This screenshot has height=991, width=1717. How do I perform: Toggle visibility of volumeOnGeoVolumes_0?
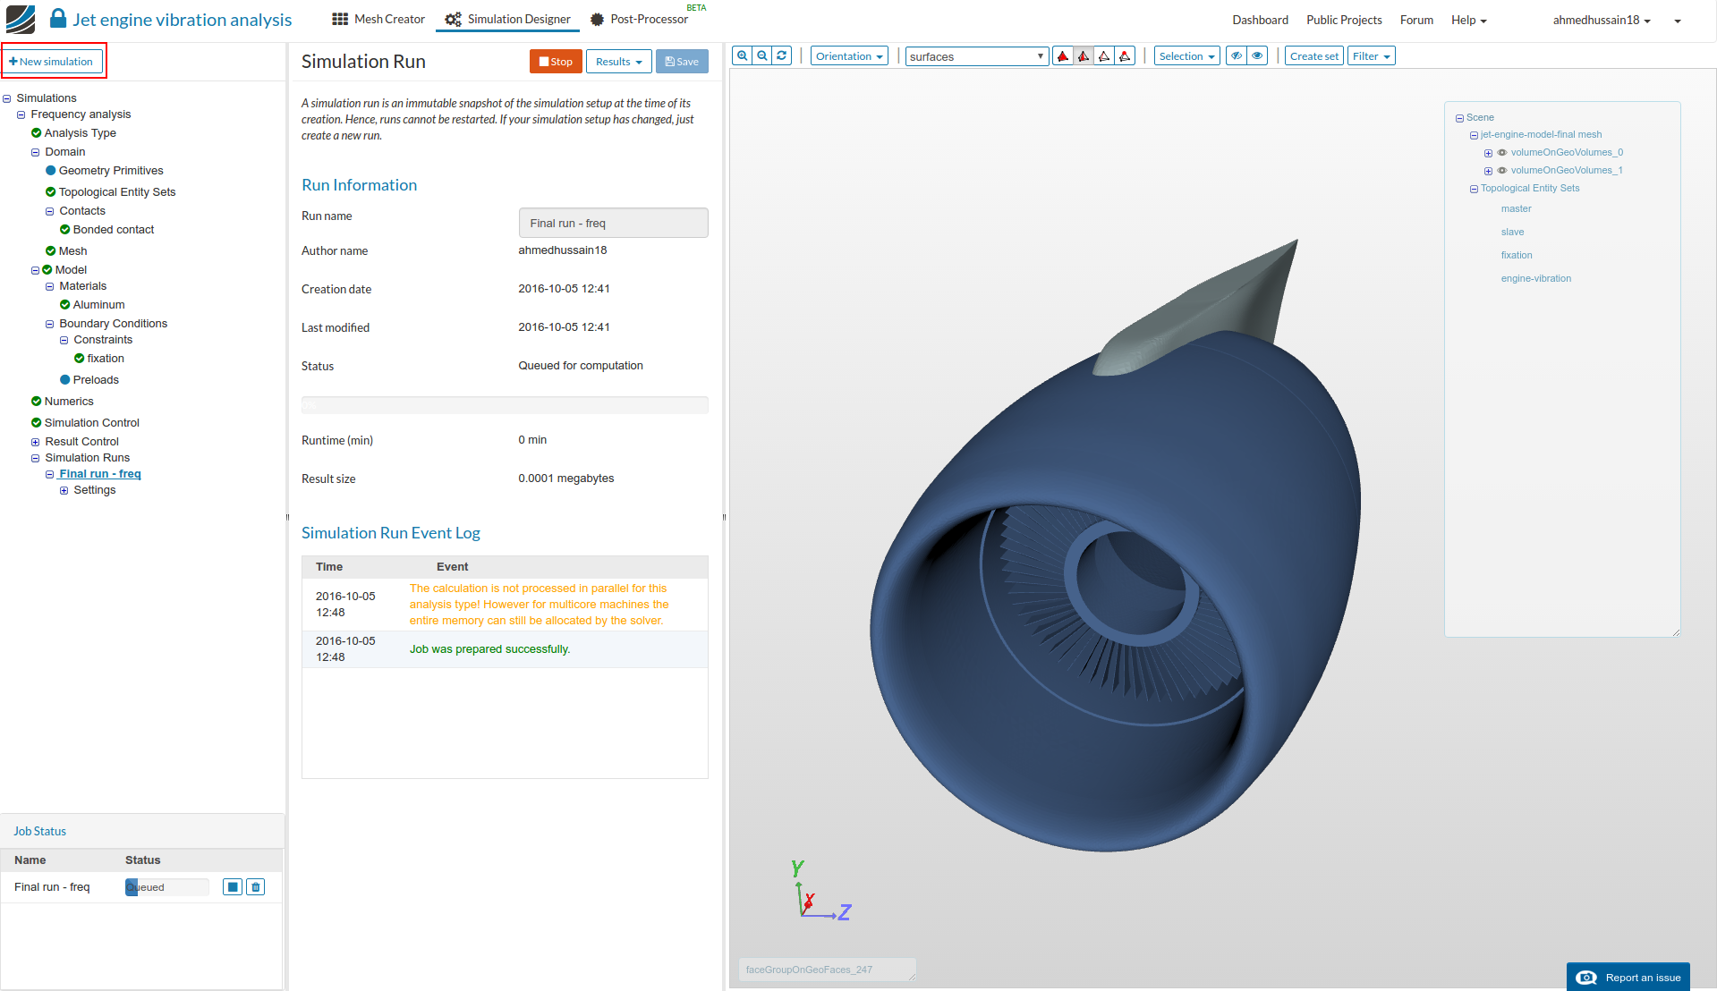[1502, 153]
